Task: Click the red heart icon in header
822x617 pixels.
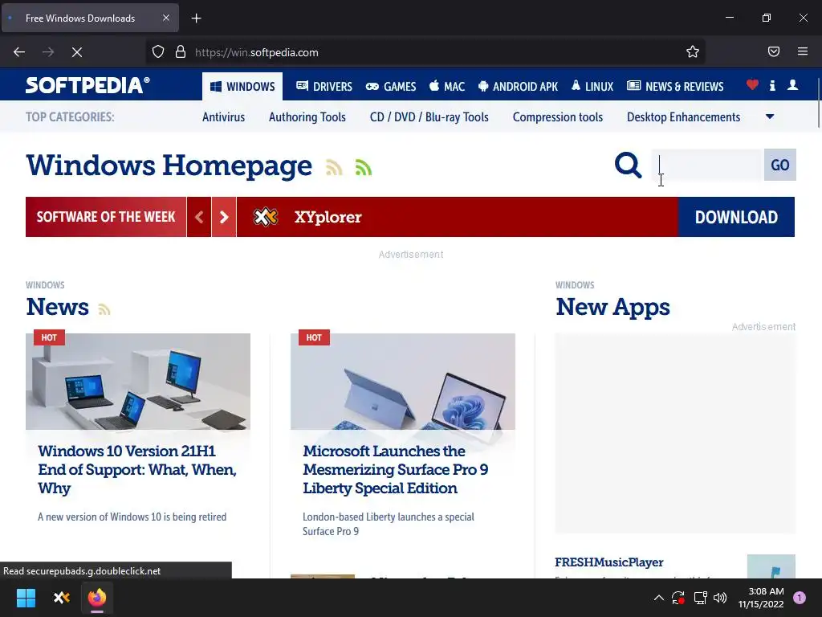Action: tap(752, 84)
